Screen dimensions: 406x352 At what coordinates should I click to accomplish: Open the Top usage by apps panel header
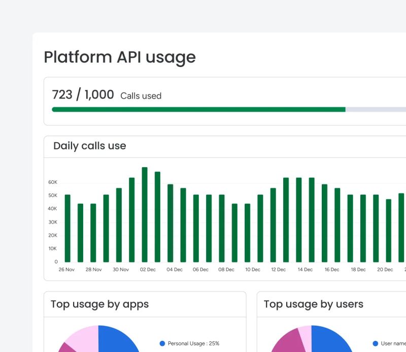100,304
